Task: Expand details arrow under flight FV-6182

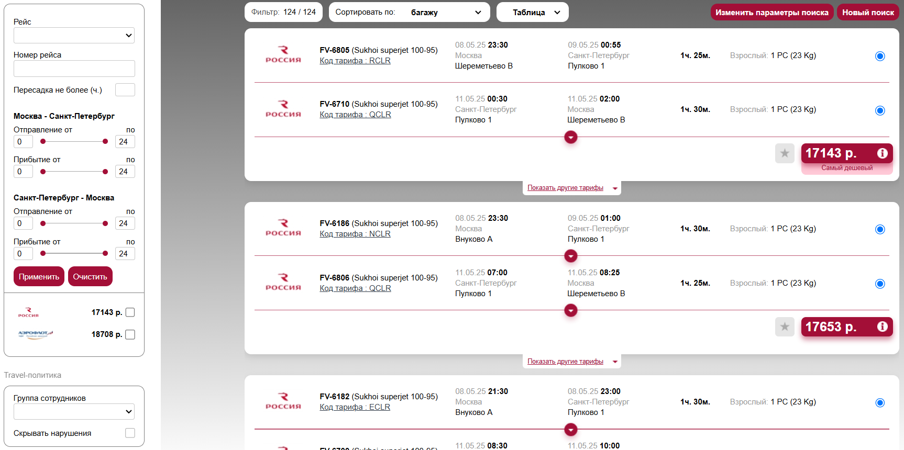Action: click(571, 430)
